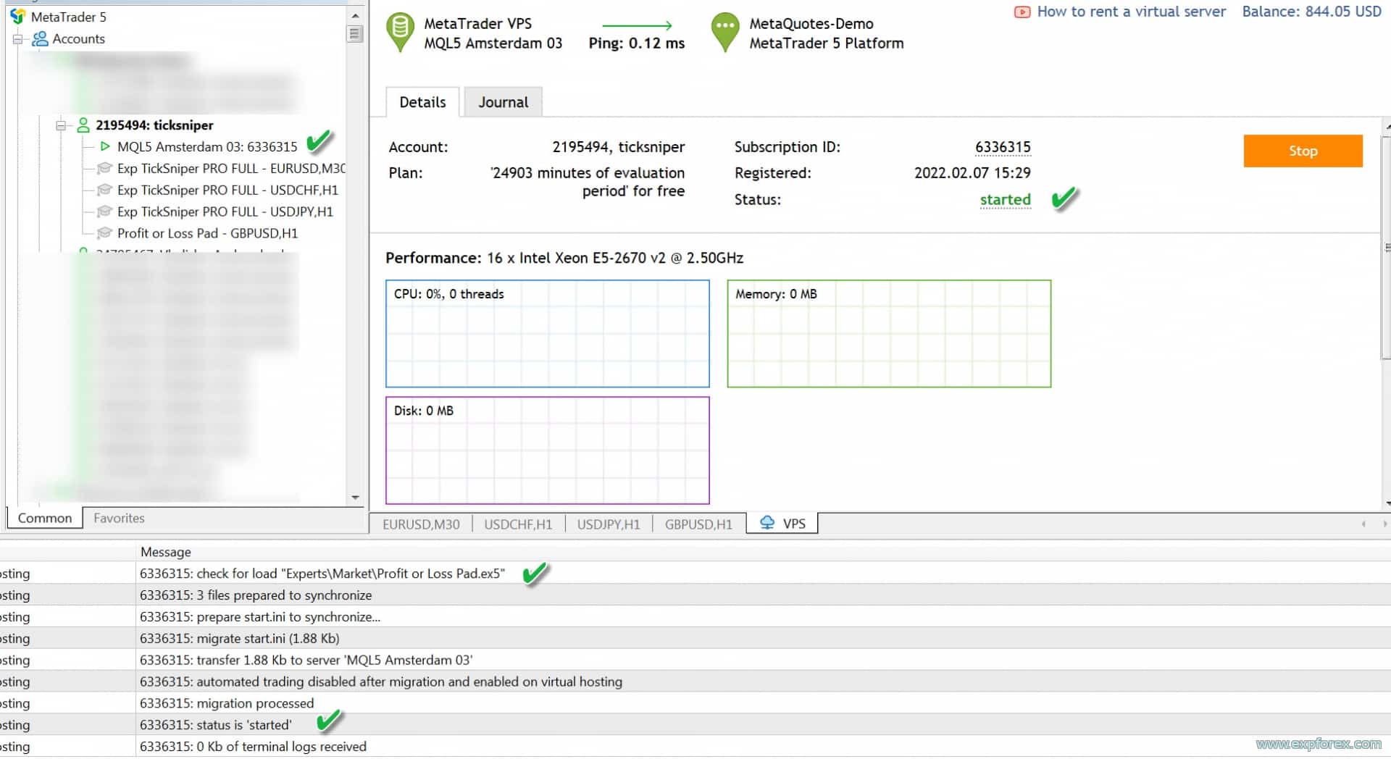Select Exp TickSniper PRO FULL - USDJPY,H1

pyautogui.click(x=225, y=211)
